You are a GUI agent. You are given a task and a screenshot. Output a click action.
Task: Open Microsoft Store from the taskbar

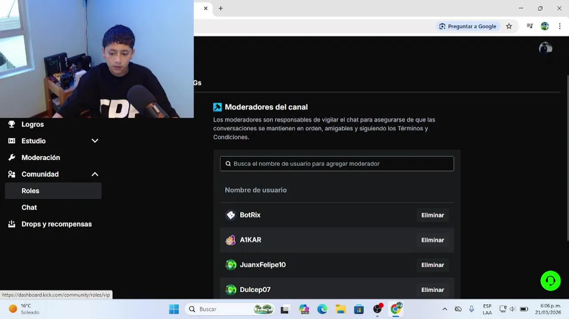[x=359, y=309]
